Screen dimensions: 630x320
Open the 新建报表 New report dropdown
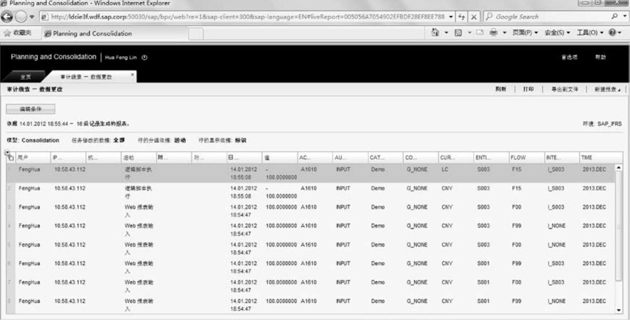click(607, 89)
